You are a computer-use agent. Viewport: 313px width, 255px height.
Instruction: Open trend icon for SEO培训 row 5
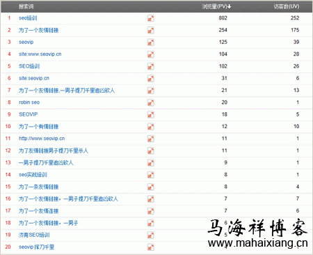click(x=151, y=66)
